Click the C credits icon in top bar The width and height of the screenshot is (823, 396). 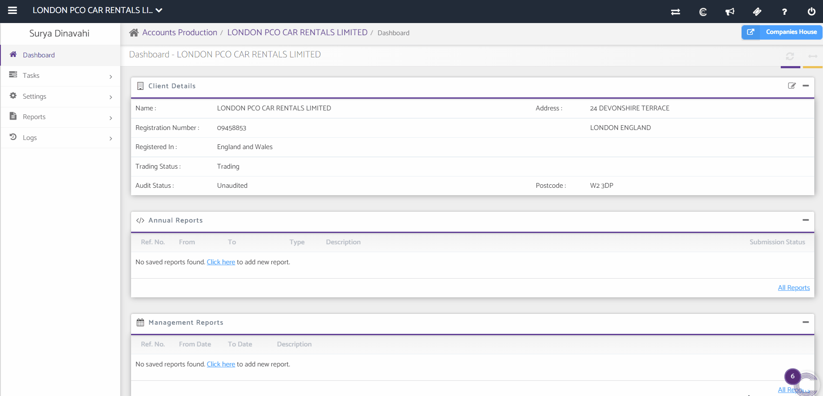703,12
